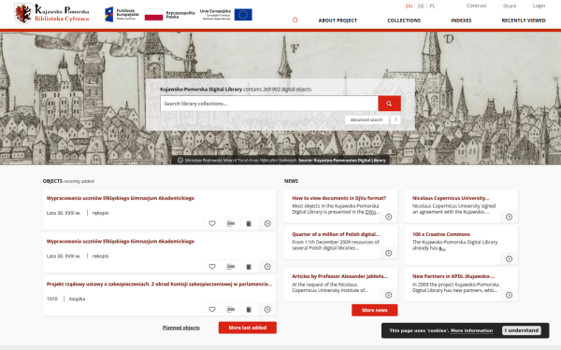Open the INDEXES menu
This screenshot has height=350, width=561.
461,21
